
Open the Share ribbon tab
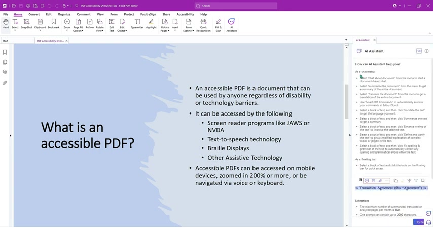coord(166,14)
